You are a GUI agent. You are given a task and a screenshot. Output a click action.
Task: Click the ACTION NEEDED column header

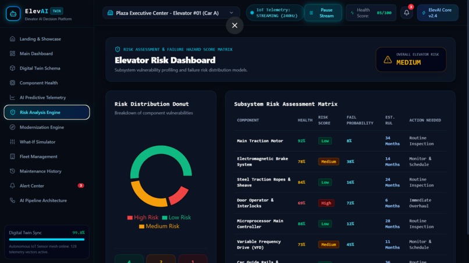(x=425, y=120)
